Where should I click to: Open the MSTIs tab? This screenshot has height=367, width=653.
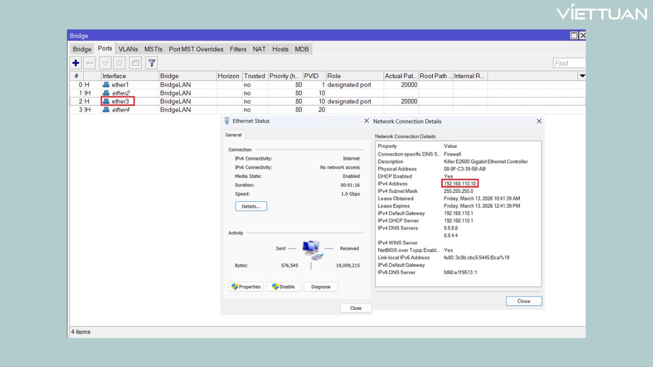click(153, 49)
